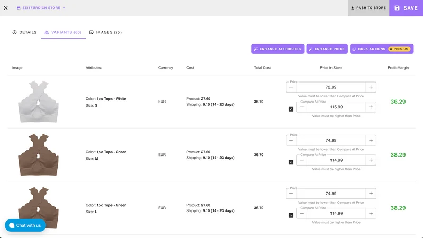Open the Green size M variant image

[38, 154]
